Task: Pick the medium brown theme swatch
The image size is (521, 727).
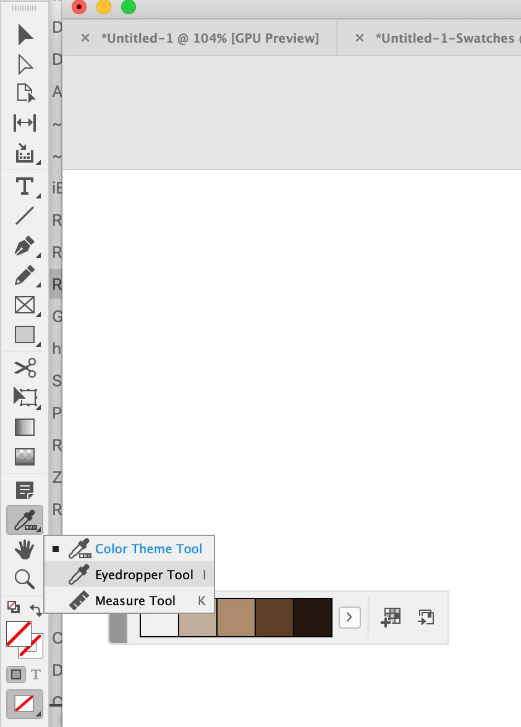Action: 274,618
